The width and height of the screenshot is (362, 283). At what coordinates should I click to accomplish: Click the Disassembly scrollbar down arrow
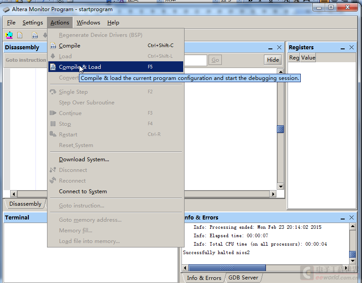[280, 186]
